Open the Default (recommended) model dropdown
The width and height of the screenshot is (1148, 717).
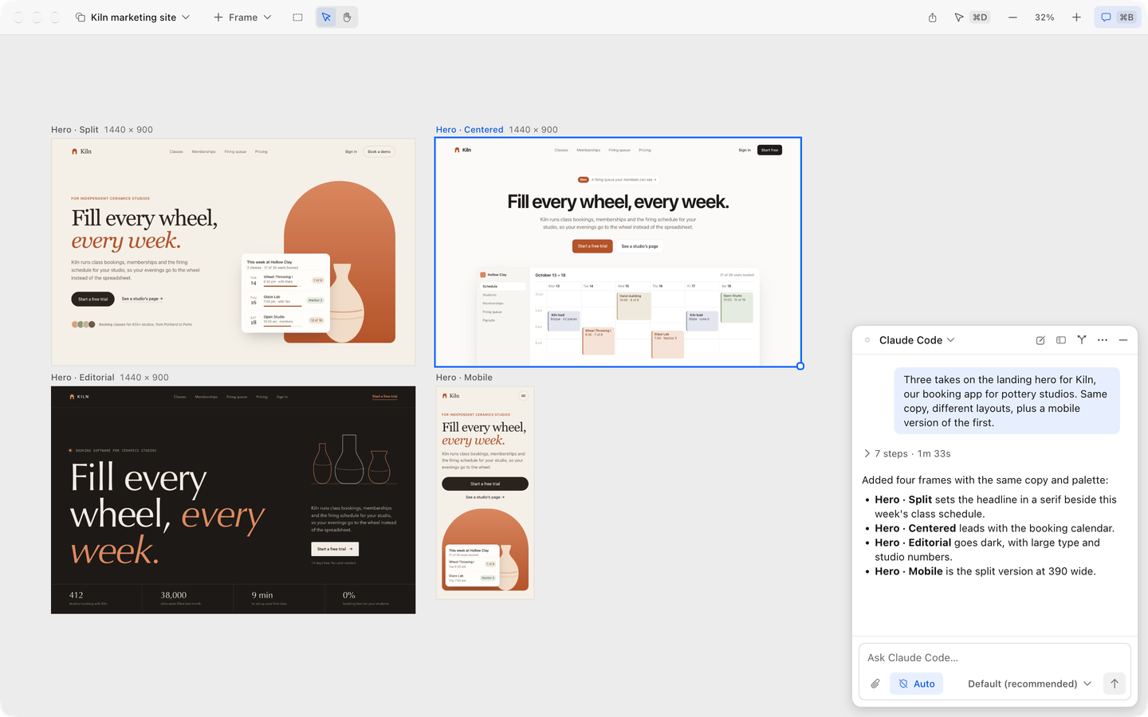(1029, 684)
